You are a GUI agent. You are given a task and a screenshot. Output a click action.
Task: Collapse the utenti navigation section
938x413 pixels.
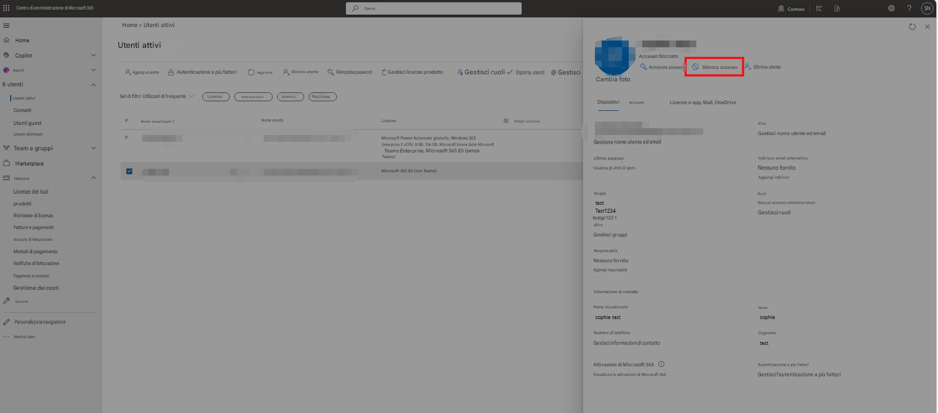pyautogui.click(x=94, y=84)
